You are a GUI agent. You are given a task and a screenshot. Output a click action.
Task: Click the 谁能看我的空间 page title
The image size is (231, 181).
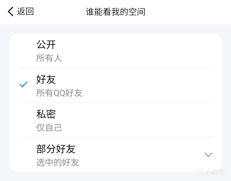[115, 12]
